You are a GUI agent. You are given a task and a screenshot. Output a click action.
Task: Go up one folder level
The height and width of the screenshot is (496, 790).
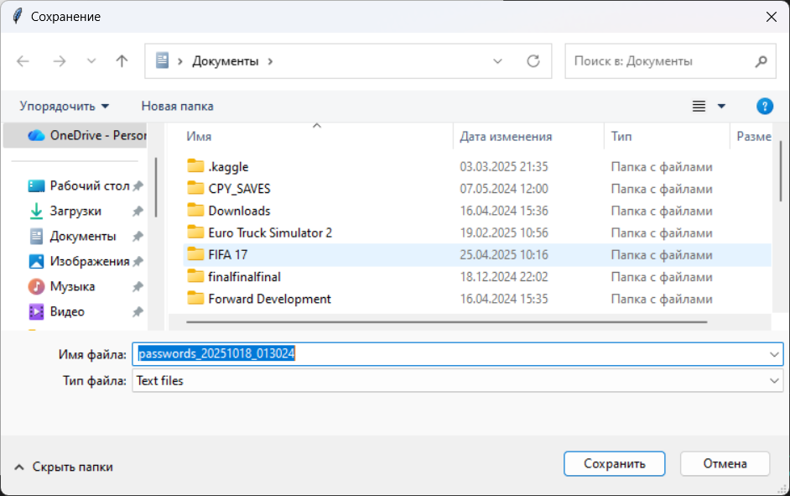(122, 61)
